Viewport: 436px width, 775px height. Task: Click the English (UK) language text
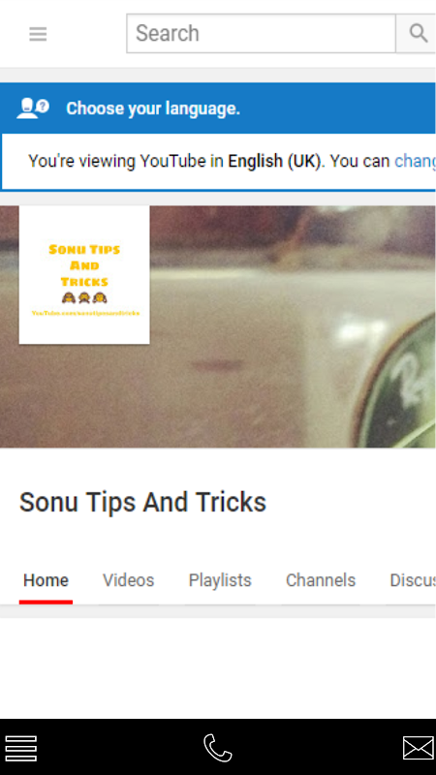(x=274, y=162)
